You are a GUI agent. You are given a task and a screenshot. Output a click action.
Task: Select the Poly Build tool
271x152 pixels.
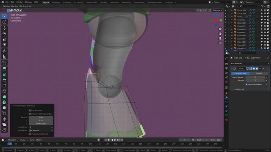(x=4, y=97)
